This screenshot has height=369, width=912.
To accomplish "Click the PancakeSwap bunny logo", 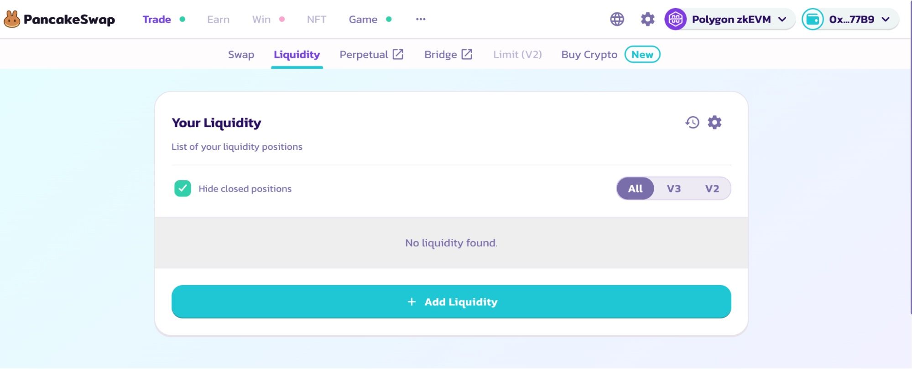I will click(12, 19).
